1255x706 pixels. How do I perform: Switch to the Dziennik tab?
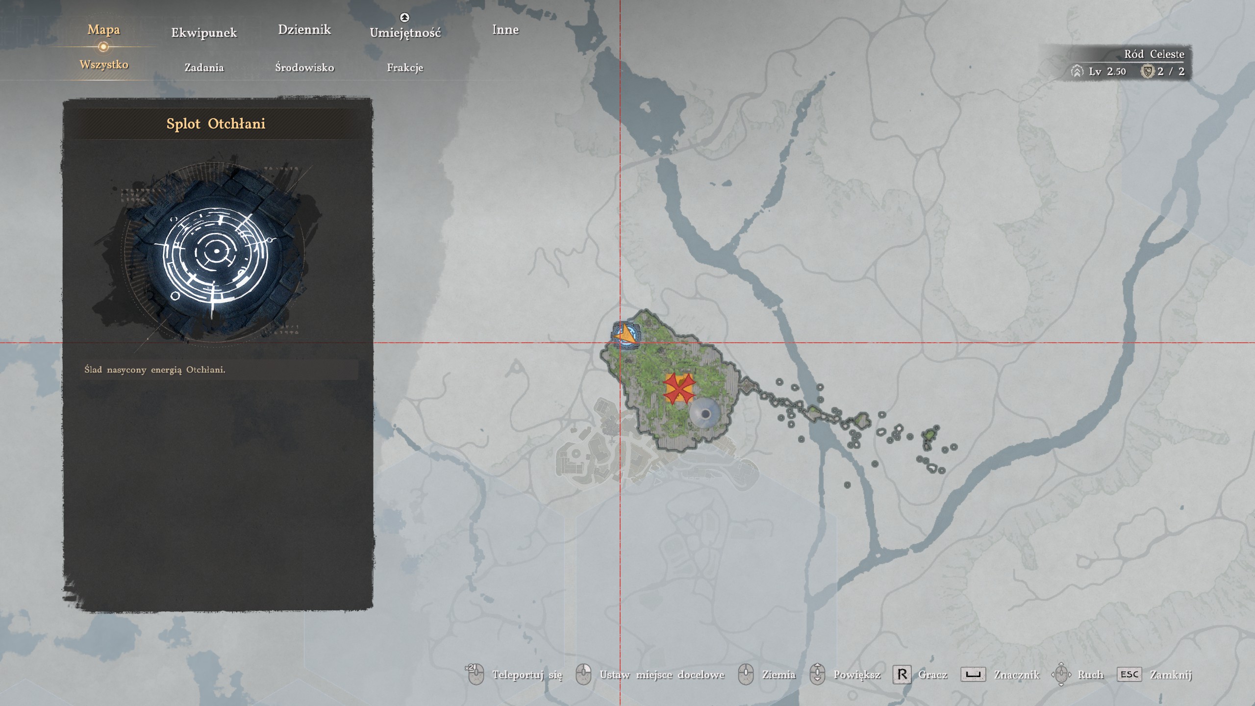[x=304, y=30]
